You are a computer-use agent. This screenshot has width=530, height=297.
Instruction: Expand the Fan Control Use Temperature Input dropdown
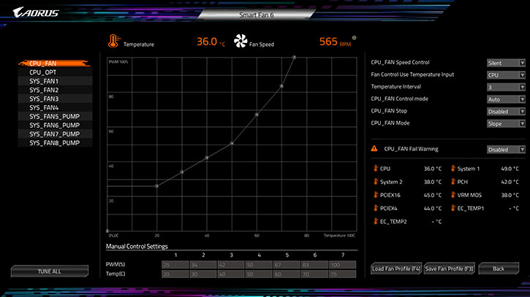click(506, 75)
